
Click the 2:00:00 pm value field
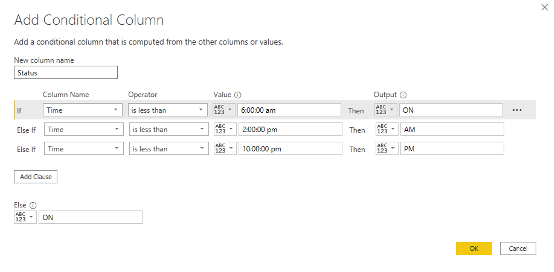click(290, 130)
